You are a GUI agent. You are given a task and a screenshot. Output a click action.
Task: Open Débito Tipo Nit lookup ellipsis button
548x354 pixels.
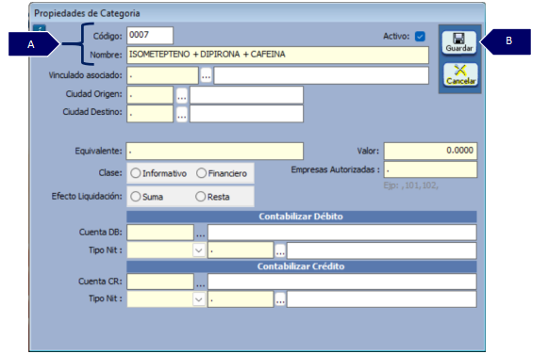tap(280, 250)
